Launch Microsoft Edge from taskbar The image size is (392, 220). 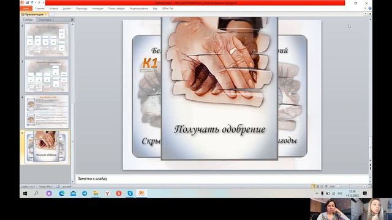tap(61, 193)
